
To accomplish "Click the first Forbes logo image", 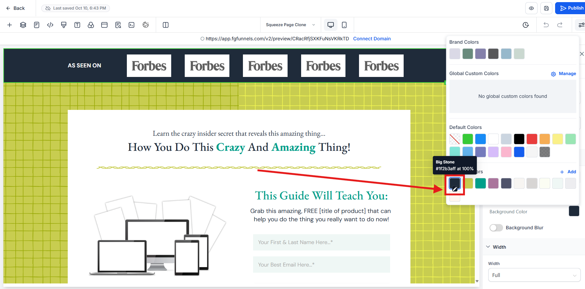I will tap(149, 66).
